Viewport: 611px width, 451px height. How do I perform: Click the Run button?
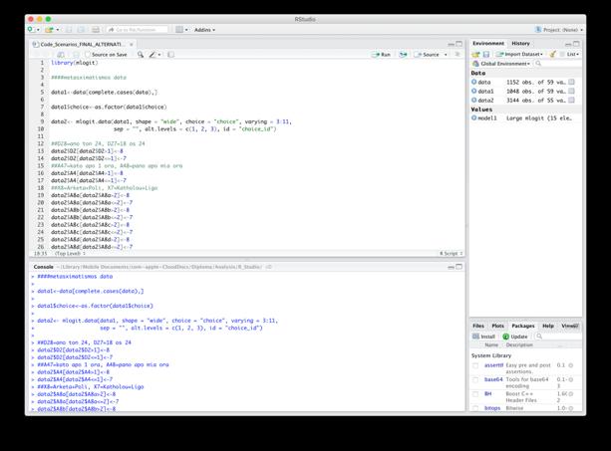(x=382, y=55)
